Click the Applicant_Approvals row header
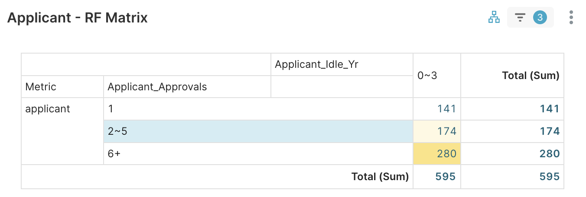This screenshot has width=586, height=197. (x=157, y=87)
